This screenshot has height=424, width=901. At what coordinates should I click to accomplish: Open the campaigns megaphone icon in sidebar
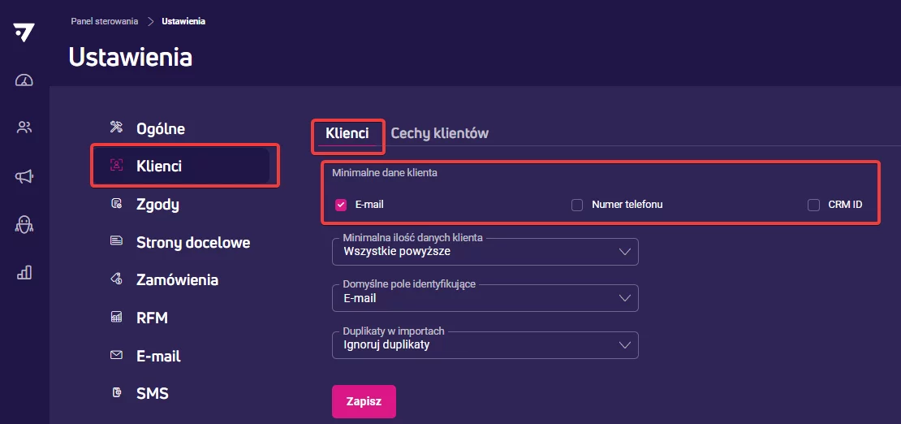[24, 177]
